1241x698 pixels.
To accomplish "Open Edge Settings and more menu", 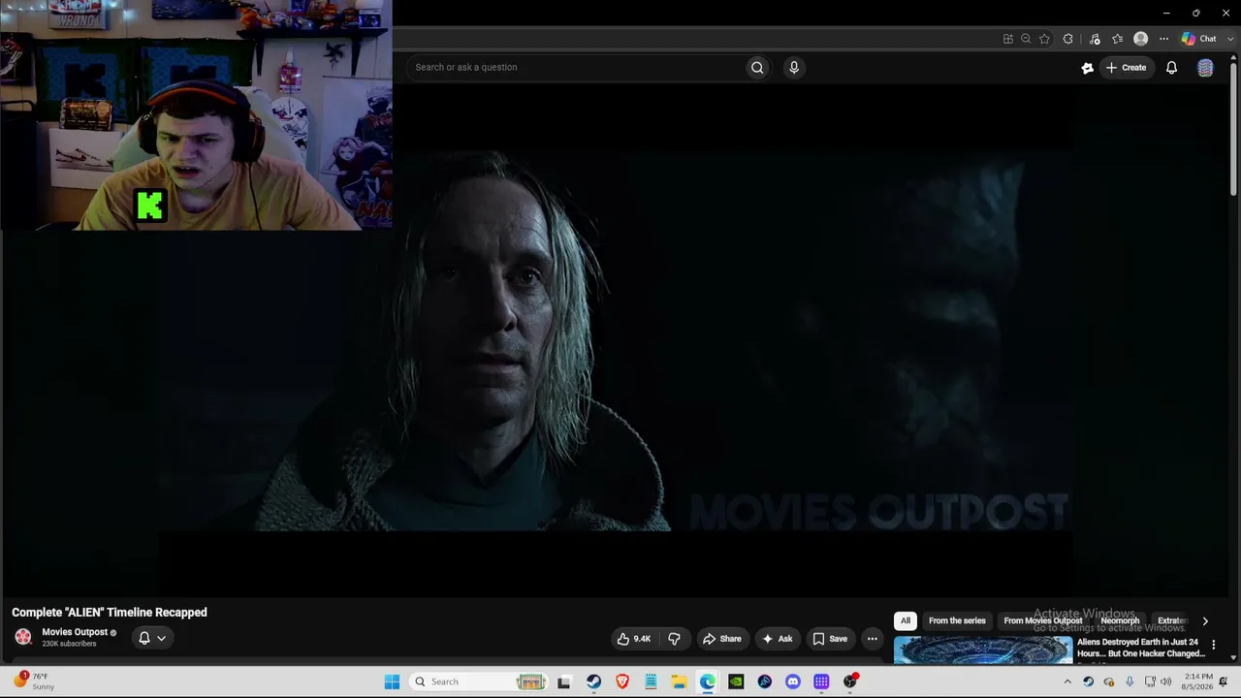I will pyautogui.click(x=1163, y=39).
